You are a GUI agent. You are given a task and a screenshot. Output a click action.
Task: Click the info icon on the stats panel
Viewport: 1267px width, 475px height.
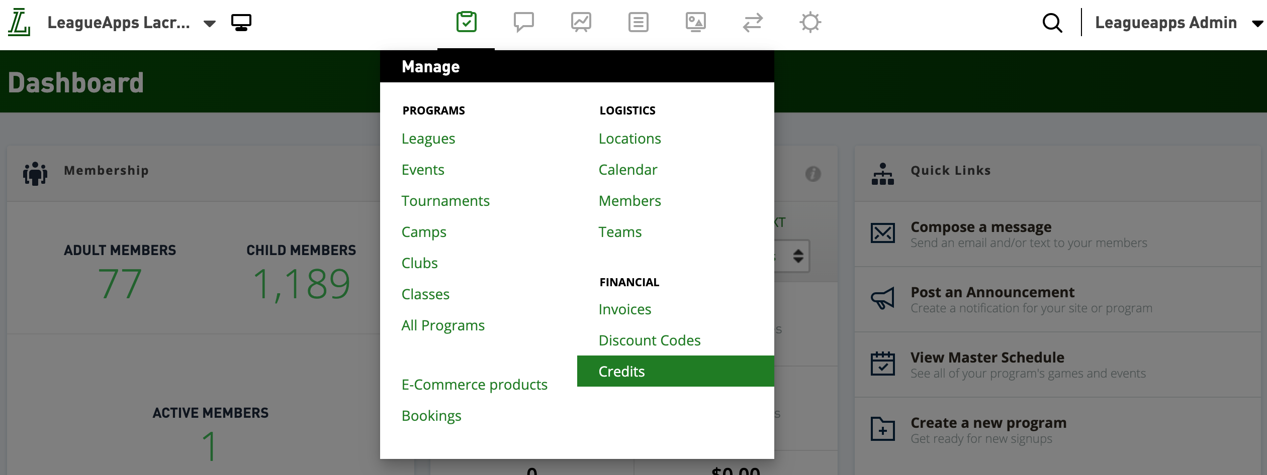tap(812, 174)
